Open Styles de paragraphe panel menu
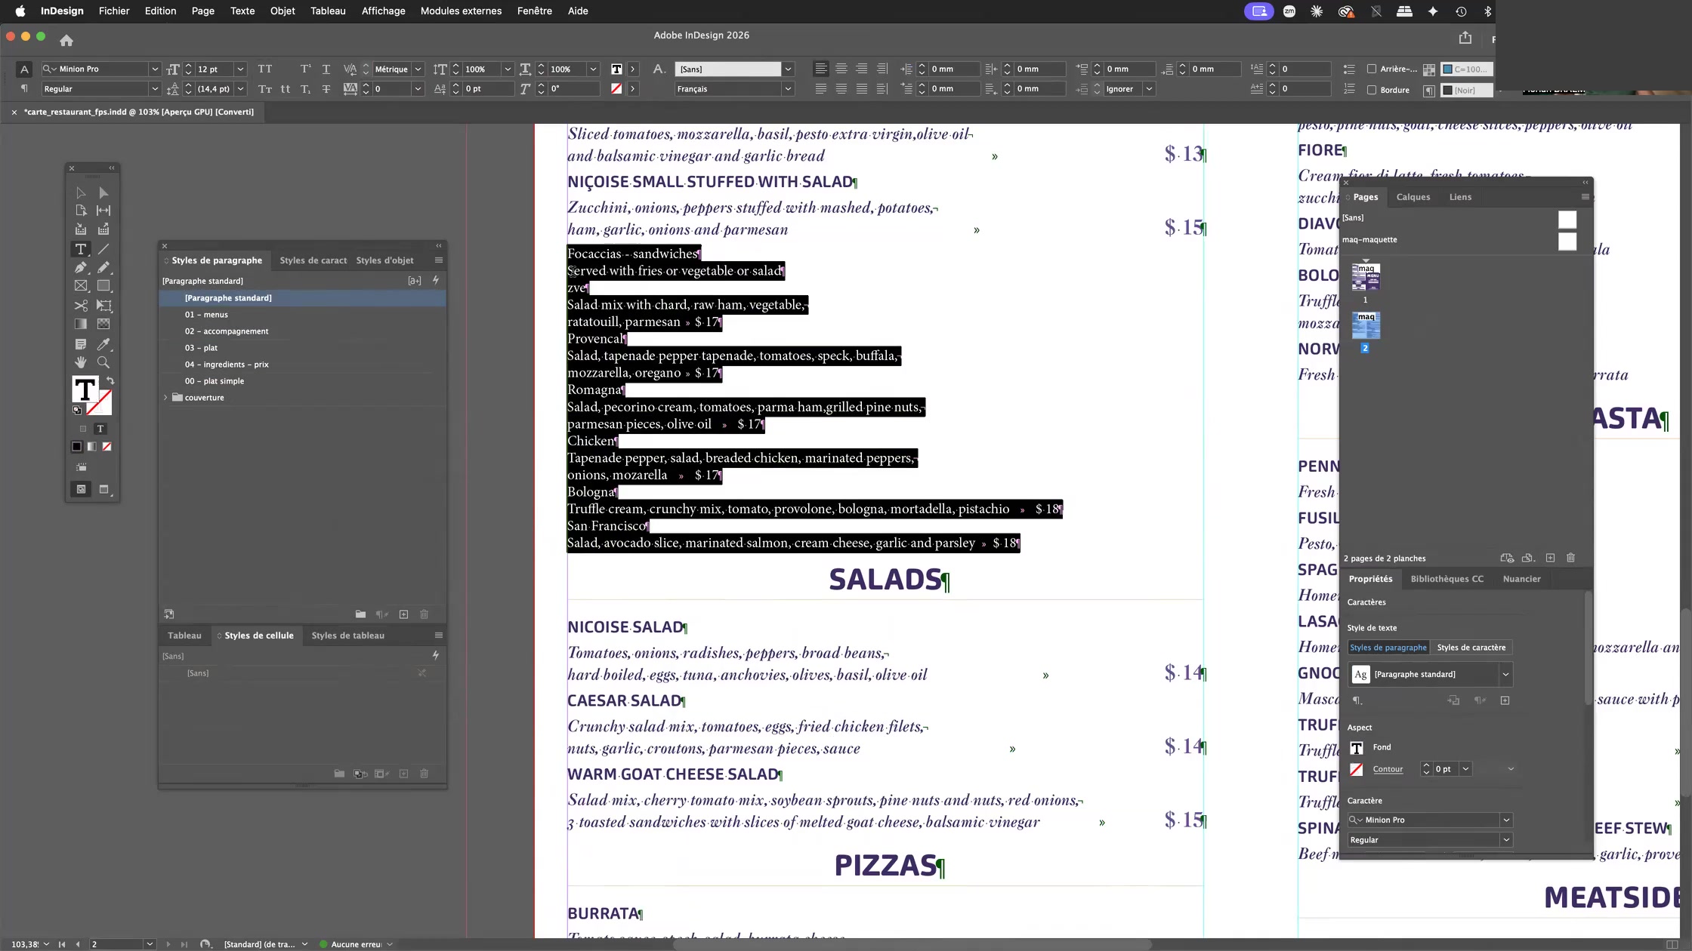 pos(439,260)
